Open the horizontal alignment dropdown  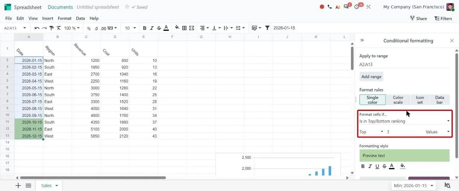tap(204, 28)
